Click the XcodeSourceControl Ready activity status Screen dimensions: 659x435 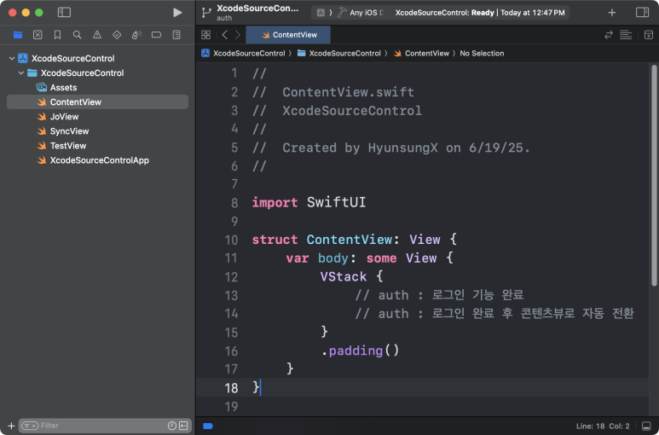[479, 13]
